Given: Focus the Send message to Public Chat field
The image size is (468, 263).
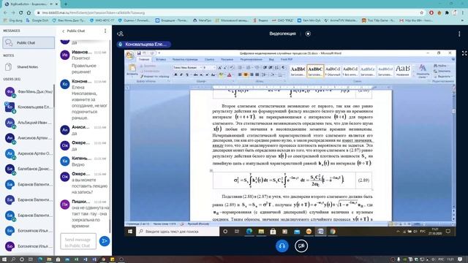Looking at the screenshot, I should (78, 241).
